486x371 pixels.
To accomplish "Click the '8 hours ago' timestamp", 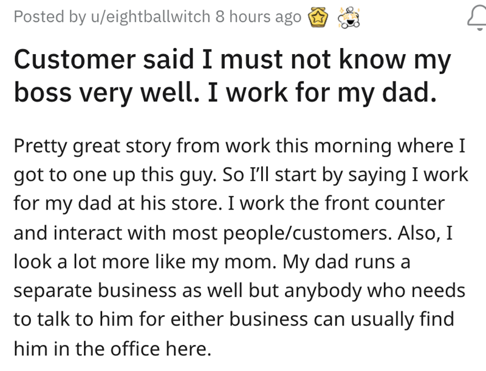I will tap(259, 18).
